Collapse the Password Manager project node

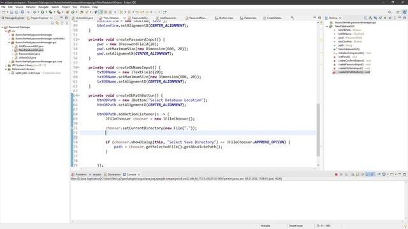point(3,27)
